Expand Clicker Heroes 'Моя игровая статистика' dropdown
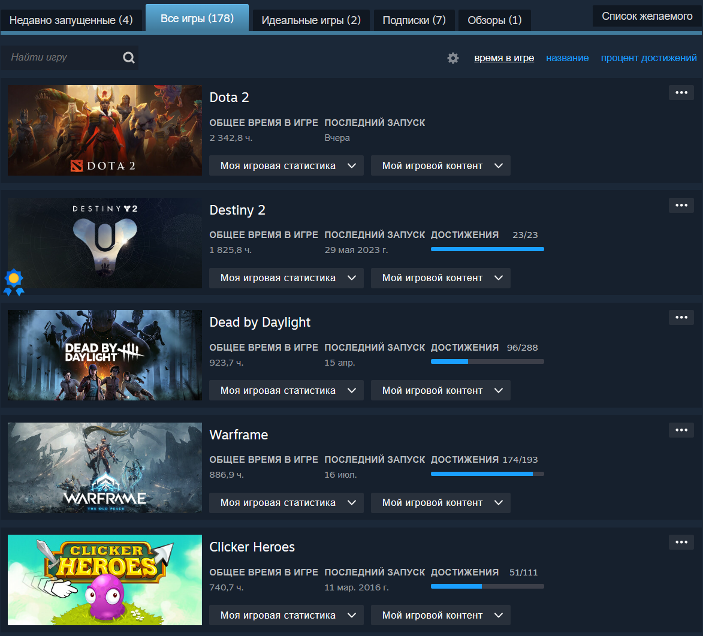This screenshot has height=636, width=703. tap(286, 615)
